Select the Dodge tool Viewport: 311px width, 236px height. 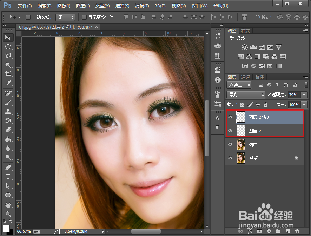coord(8,157)
